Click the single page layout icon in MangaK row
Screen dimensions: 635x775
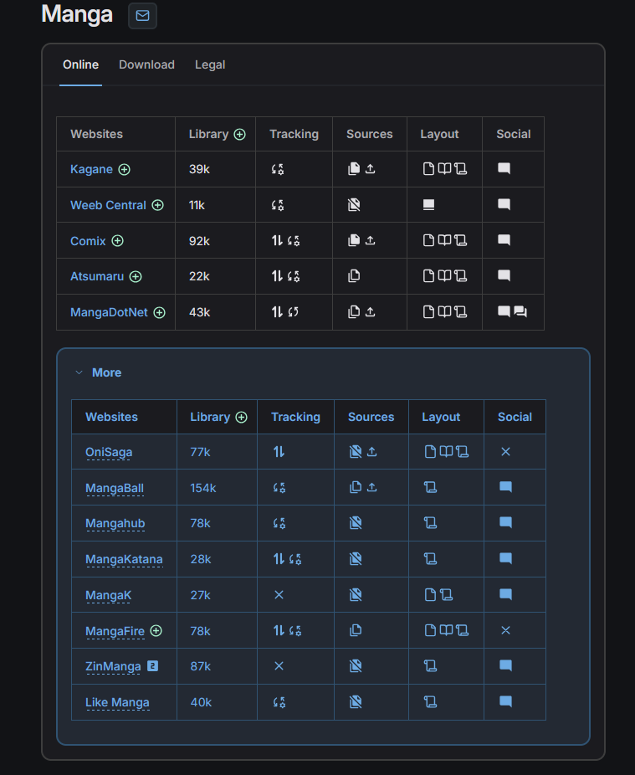[x=430, y=594]
